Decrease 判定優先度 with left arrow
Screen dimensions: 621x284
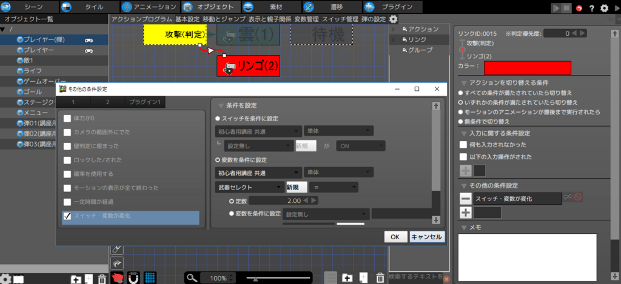tap(574, 34)
